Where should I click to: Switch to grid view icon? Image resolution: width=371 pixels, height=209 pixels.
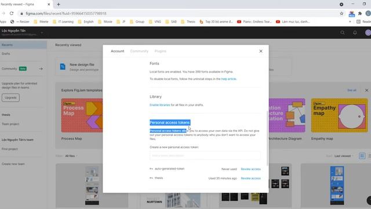point(362,156)
